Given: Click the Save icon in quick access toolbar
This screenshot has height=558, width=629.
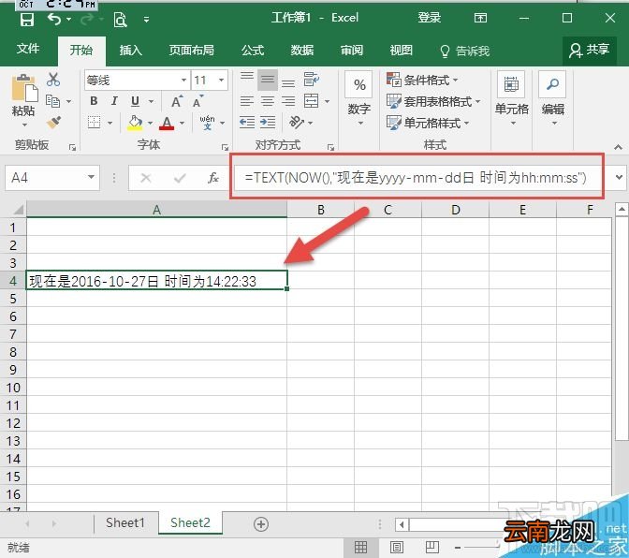Looking at the screenshot, I should pyautogui.click(x=27, y=19).
